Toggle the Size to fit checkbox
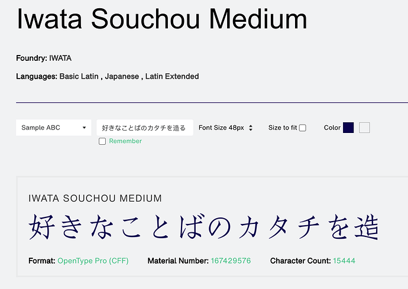The image size is (408, 289). click(x=303, y=128)
